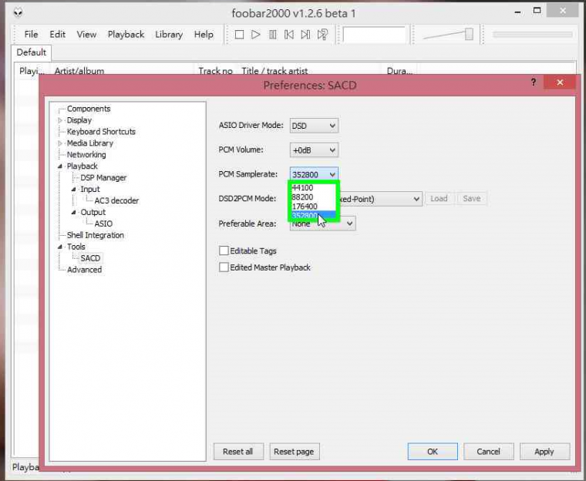
Task: Choose 88200 from the samplerate list
Action: pyautogui.click(x=305, y=197)
